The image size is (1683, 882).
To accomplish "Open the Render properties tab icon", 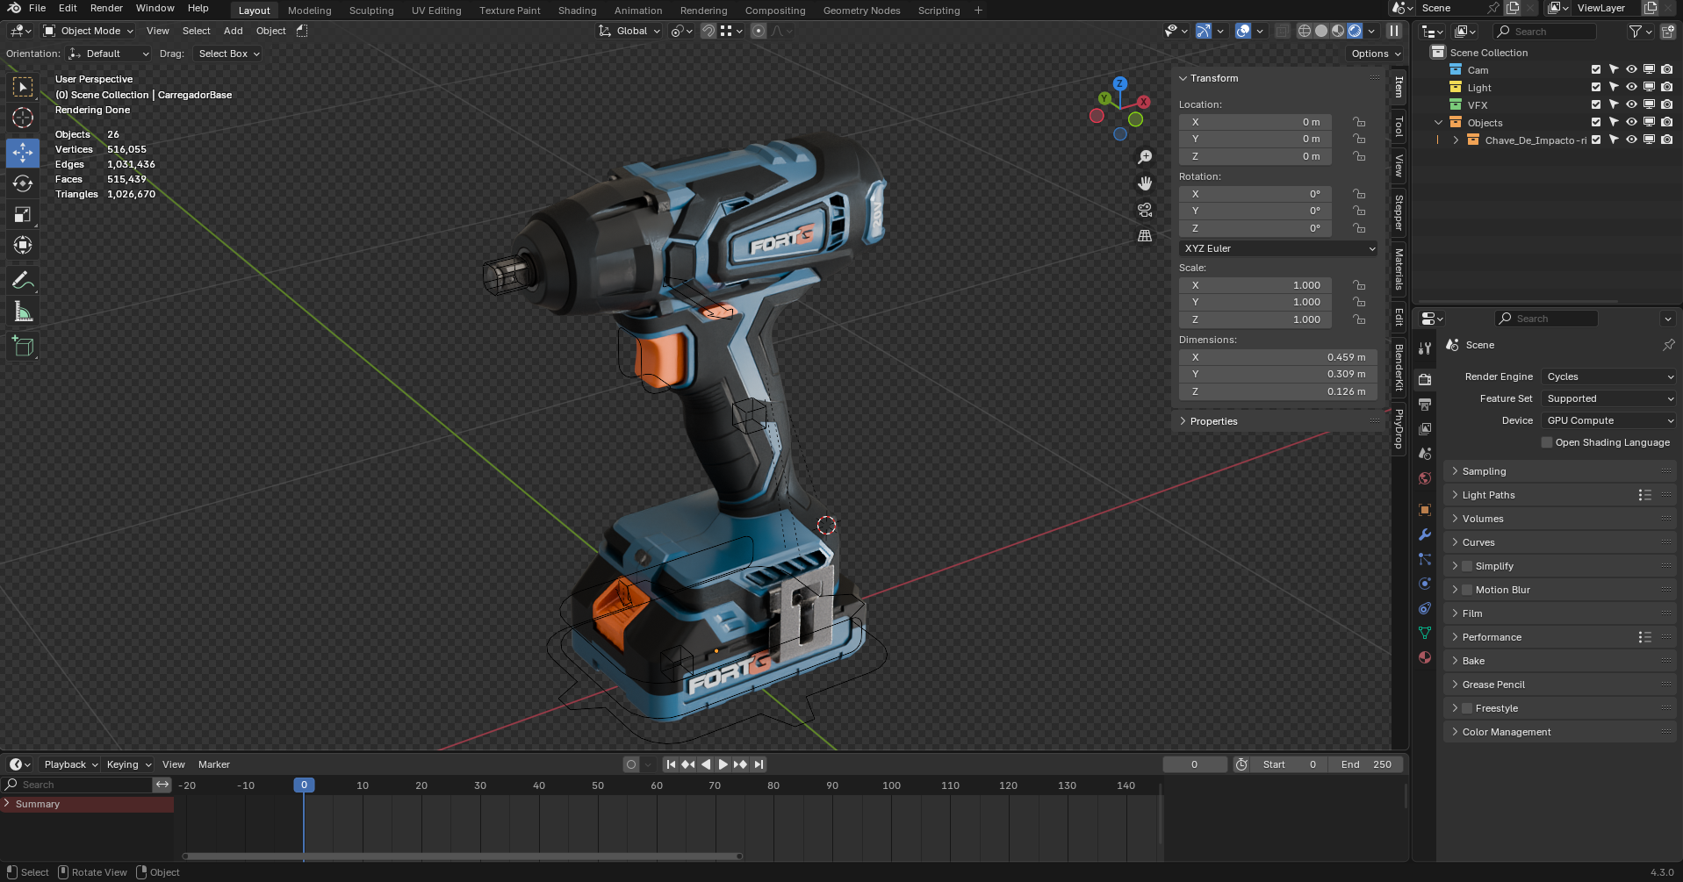I will 1425,379.
